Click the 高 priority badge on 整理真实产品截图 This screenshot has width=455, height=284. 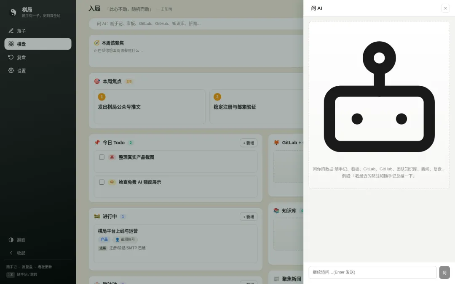112,157
